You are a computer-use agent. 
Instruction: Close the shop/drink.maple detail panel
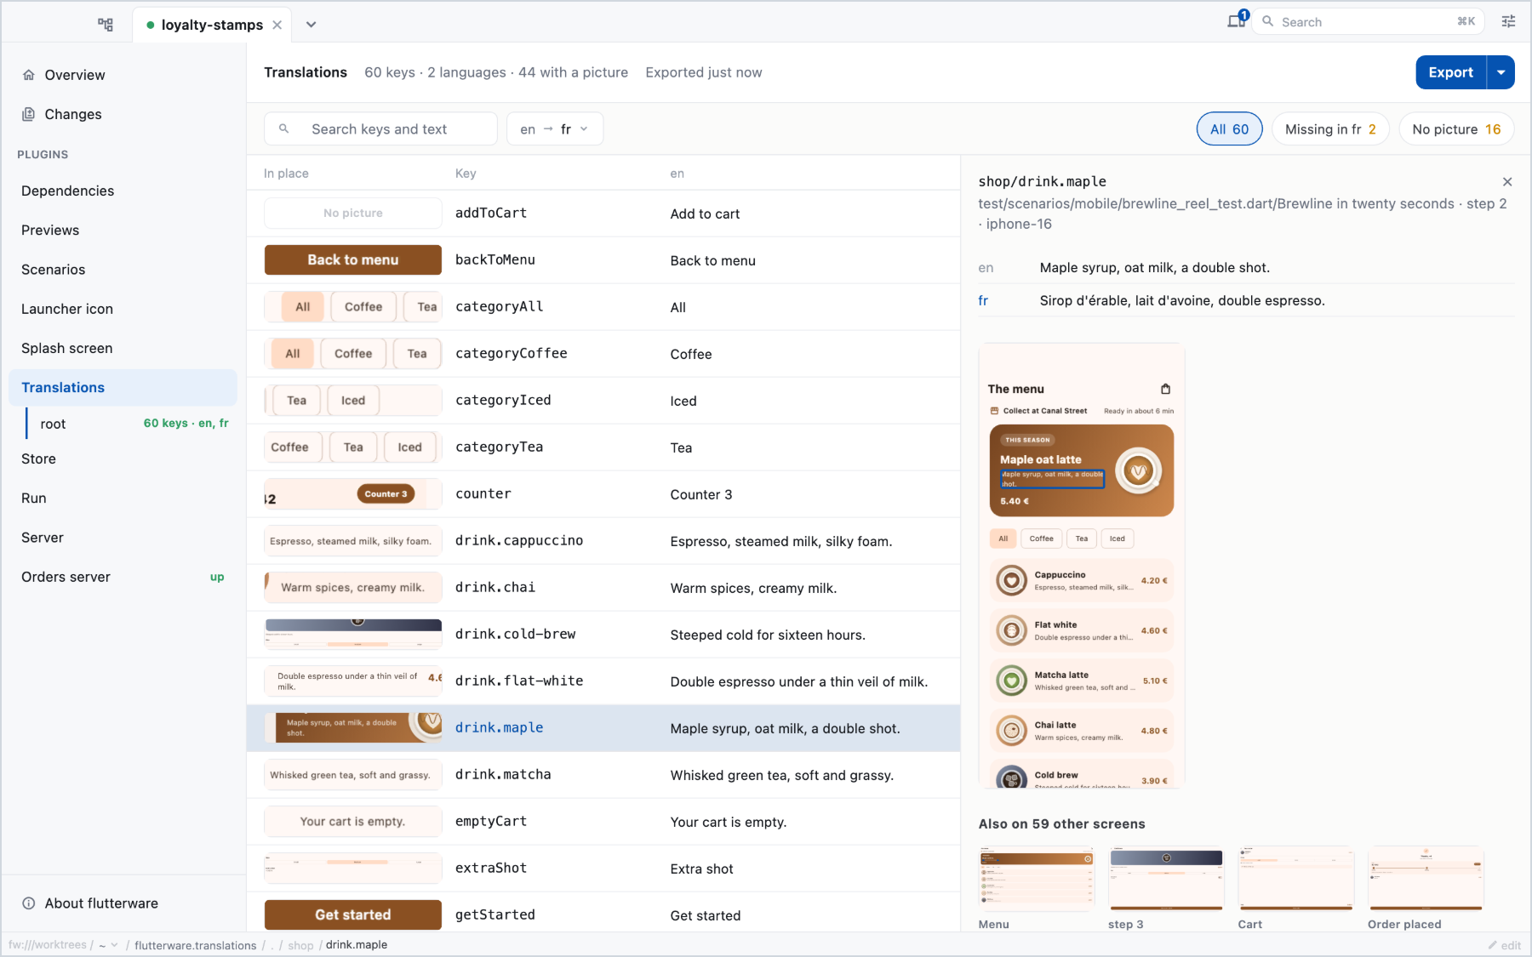point(1507,182)
